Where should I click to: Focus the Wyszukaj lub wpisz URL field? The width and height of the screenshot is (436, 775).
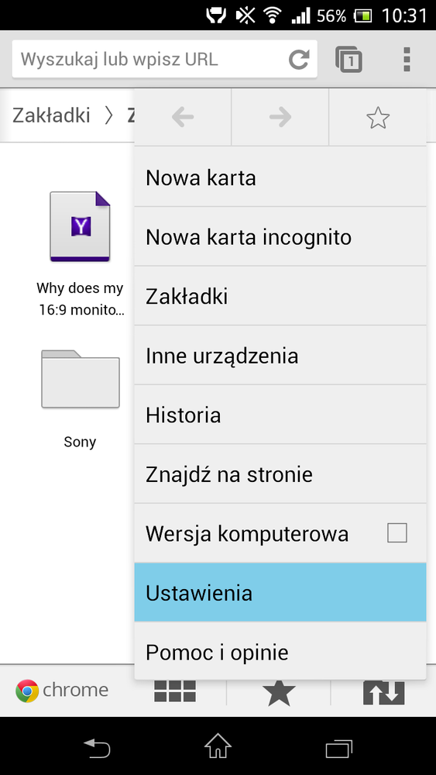tap(148, 60)
